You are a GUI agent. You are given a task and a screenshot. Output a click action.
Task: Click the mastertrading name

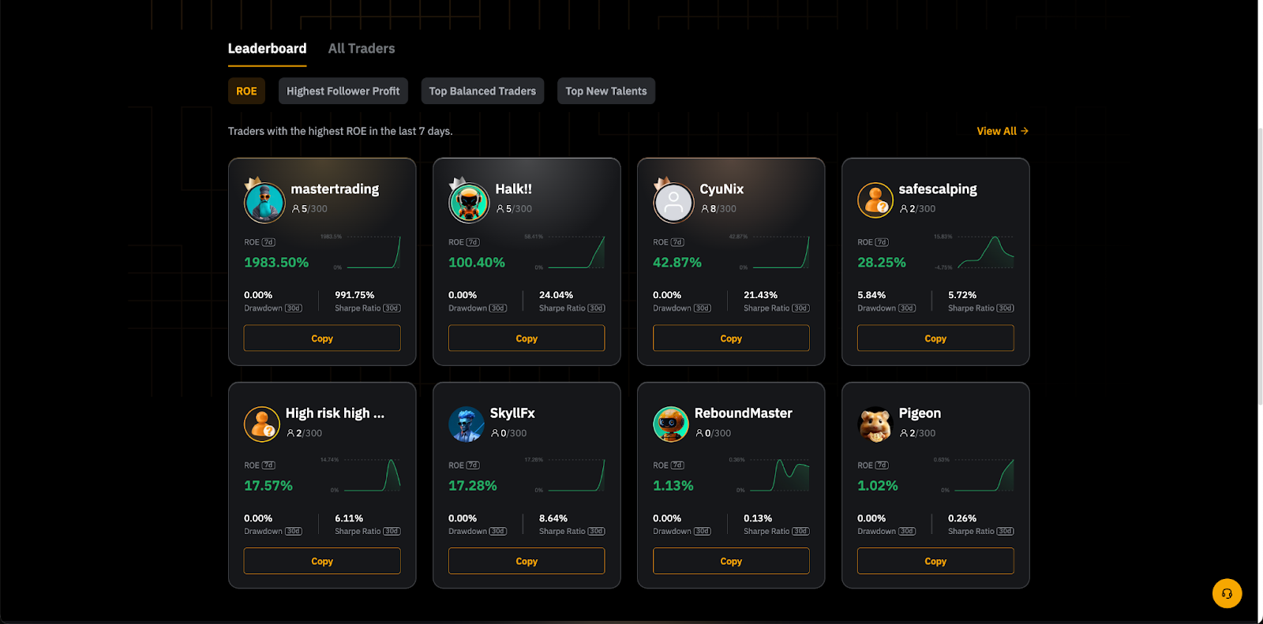click(x=335, y=189)
